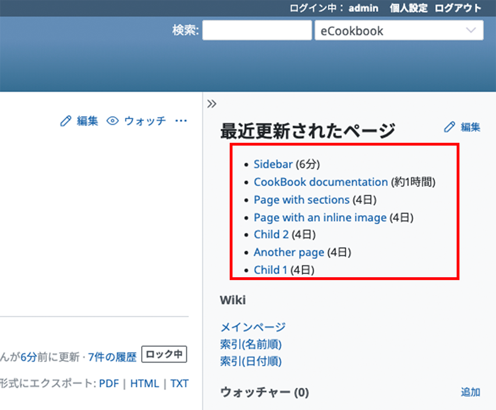This screenshot has height=410, width=496.
Task: Open CookBook documentation page
Action: click(320, 182)
